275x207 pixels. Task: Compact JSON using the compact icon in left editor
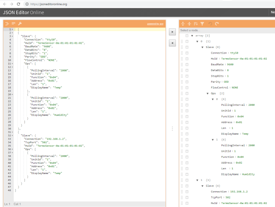pos(13,24)
